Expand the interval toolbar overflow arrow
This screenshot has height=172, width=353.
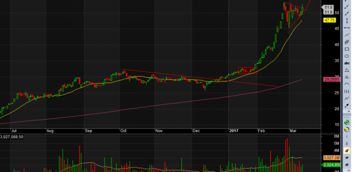[349, 171]
